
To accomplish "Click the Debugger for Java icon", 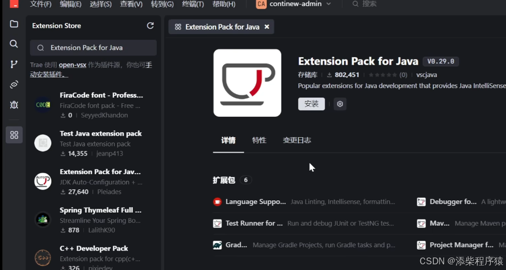I will tap(421, 202).
